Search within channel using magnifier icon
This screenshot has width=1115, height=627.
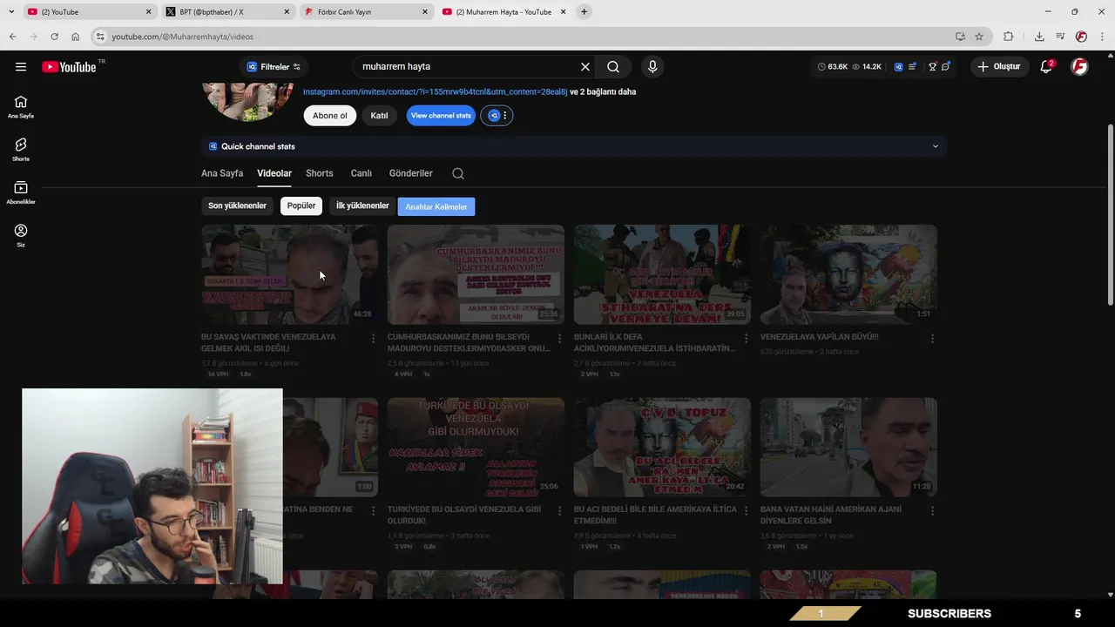click(x=458, y=173)
